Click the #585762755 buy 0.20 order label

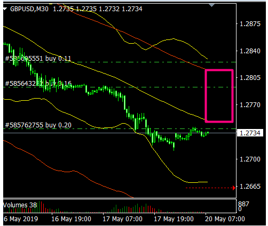[38, 125]
